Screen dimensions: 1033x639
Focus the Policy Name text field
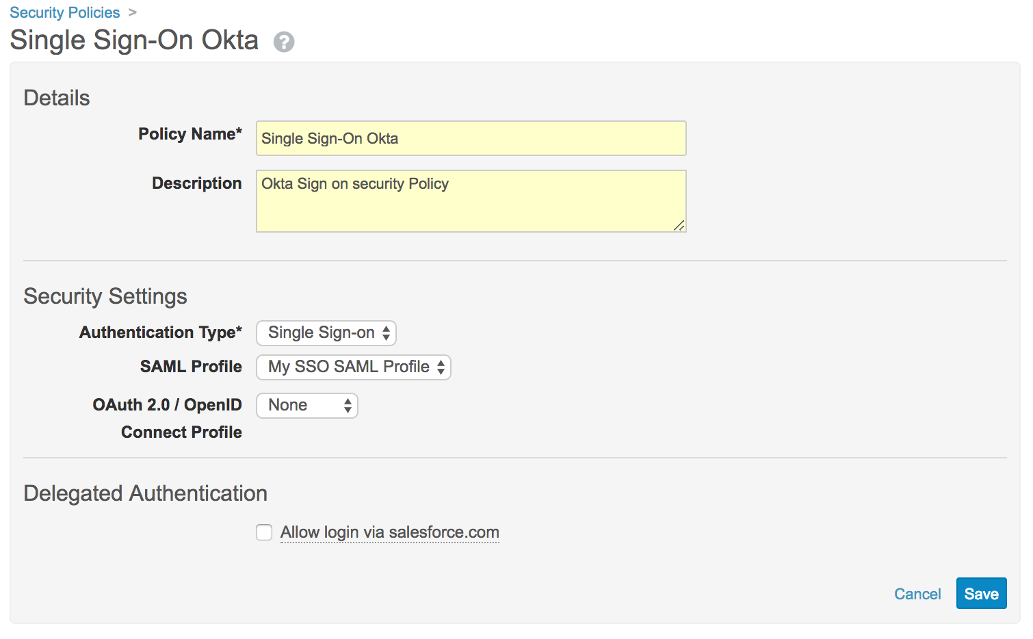[471, 138]
